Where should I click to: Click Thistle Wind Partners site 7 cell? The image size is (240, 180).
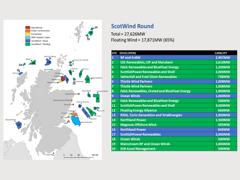167,86
